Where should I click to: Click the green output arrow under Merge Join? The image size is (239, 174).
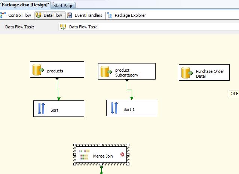[x=101, y=170]
